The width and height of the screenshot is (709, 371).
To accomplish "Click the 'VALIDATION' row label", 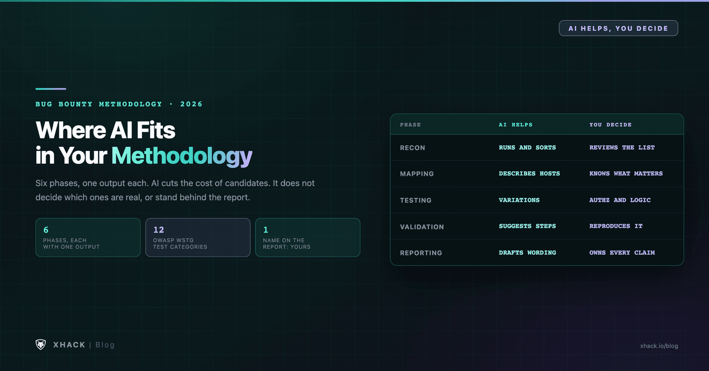I will pyautogui.click(x=422, y=227).
